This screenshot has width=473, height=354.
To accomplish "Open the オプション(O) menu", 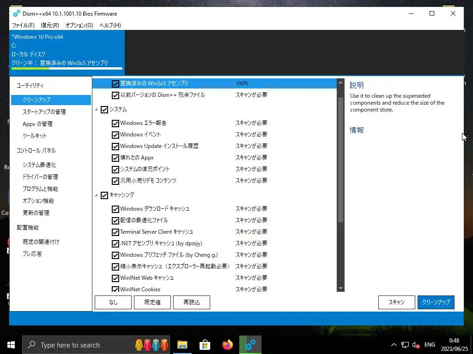I will point(79,25).
